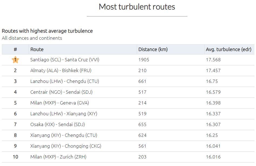Click the Xianyang (XIY) - Chengdu (CTU) route
Image resolution: width=256 pixels, height=166 pixels.
64,135
